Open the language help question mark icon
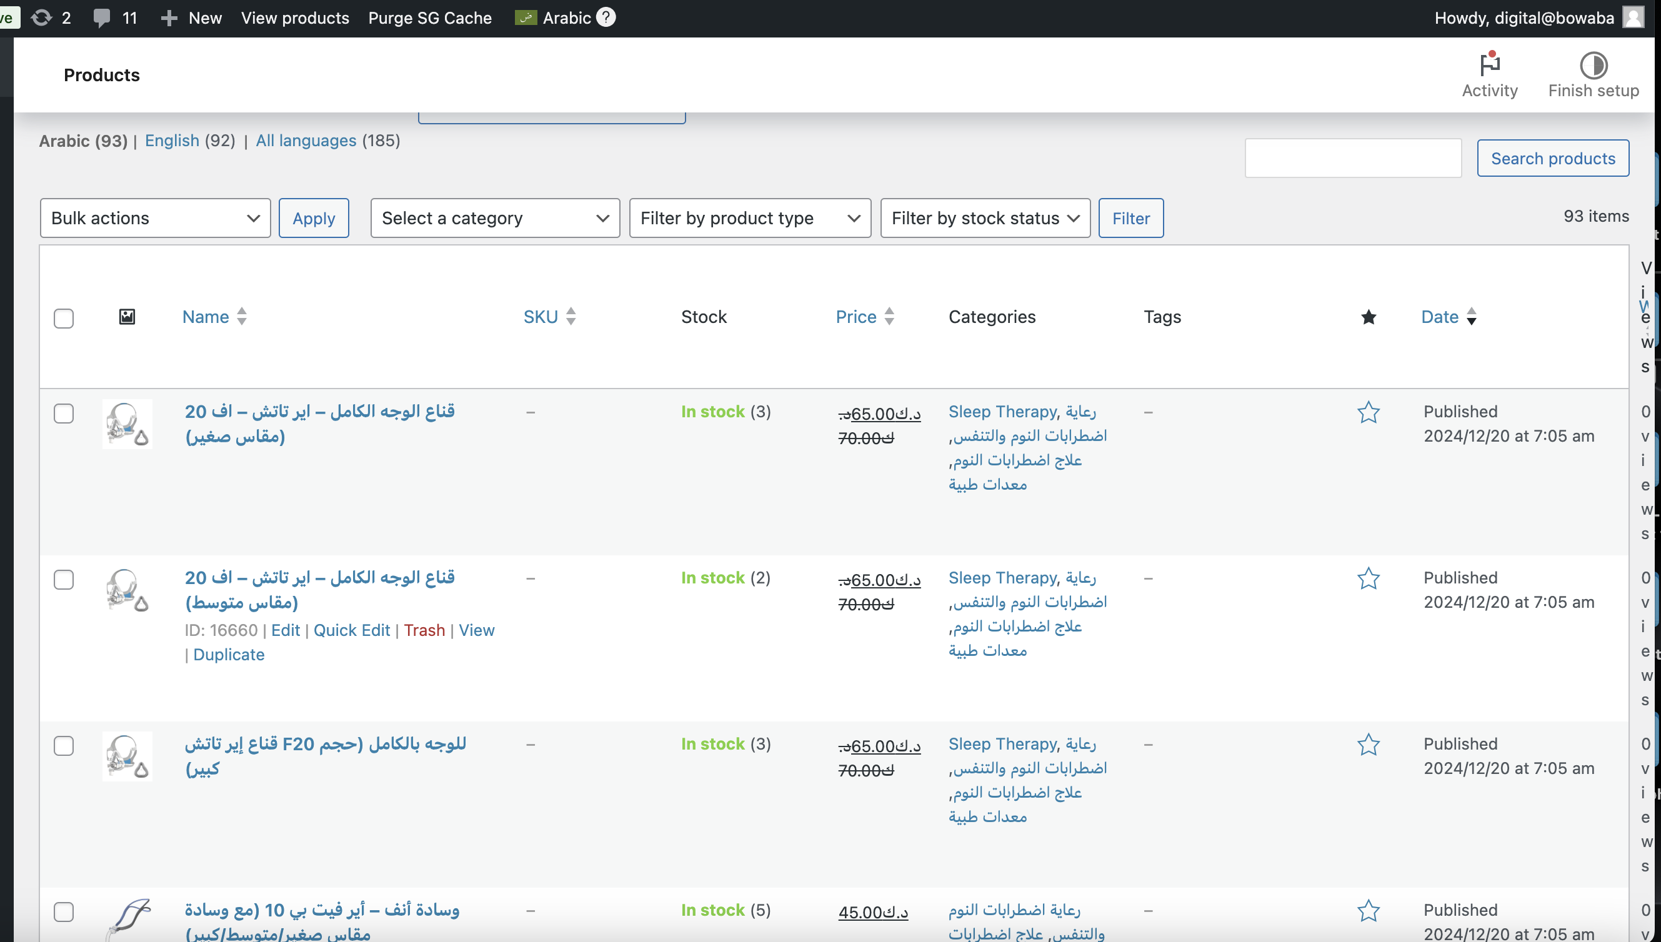1661x942 pixels. [606, 17]
